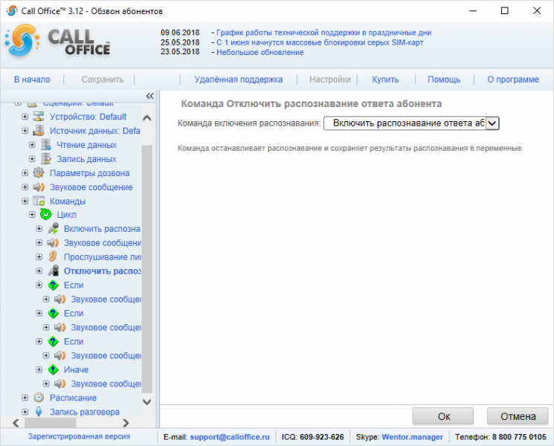This screenshot has width=554, height=446.
Task: Click the Расписание clock icon
Action: tap(39, 398)
